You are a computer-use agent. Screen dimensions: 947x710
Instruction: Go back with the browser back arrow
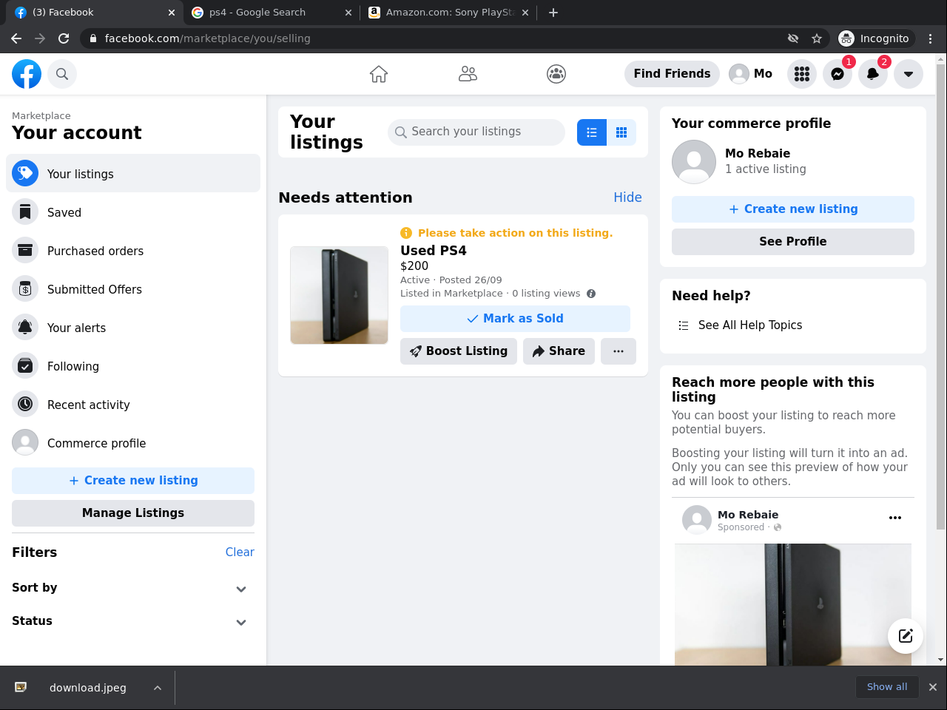coord(16,38)
